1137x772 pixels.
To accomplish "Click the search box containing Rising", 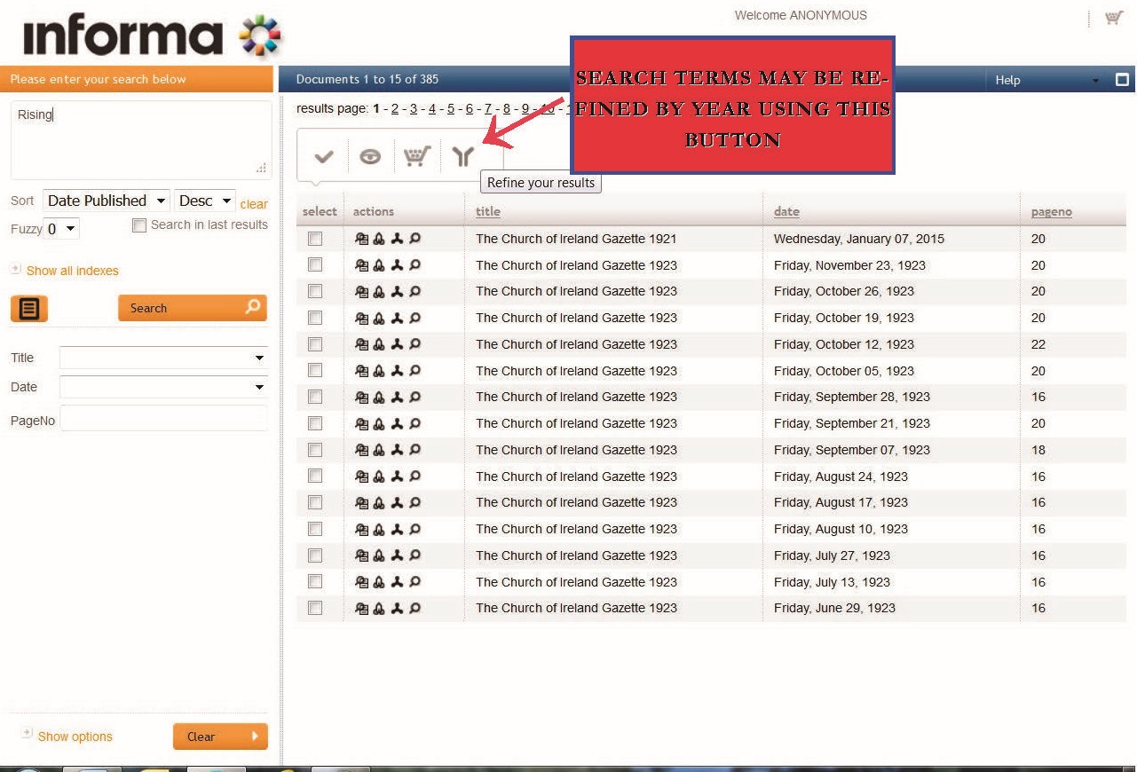I will pyautogui.click(x=141, y=140).
